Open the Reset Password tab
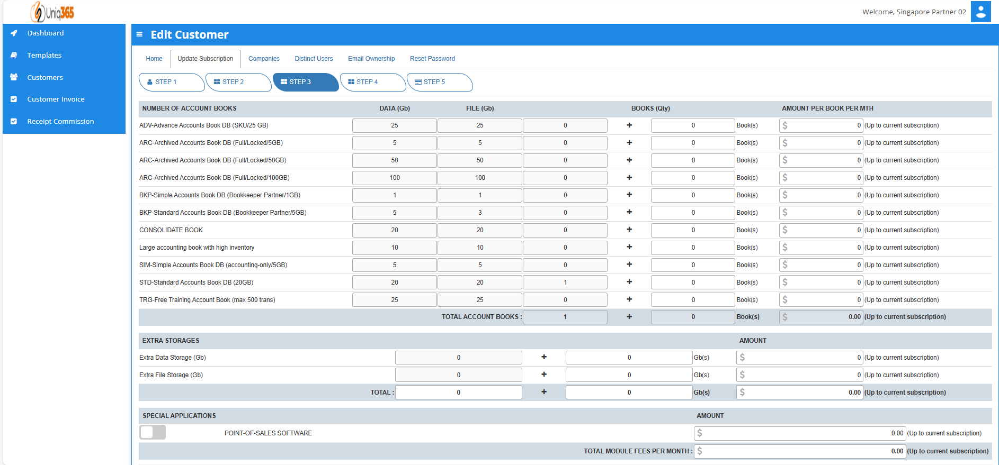The image size is (999, 465). [x=432, y=59]
